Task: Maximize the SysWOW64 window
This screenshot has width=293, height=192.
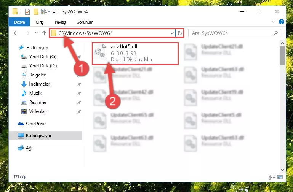Action: click(259, 11)
